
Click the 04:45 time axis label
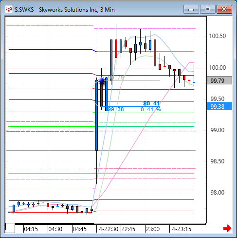(x=80, y=229)
